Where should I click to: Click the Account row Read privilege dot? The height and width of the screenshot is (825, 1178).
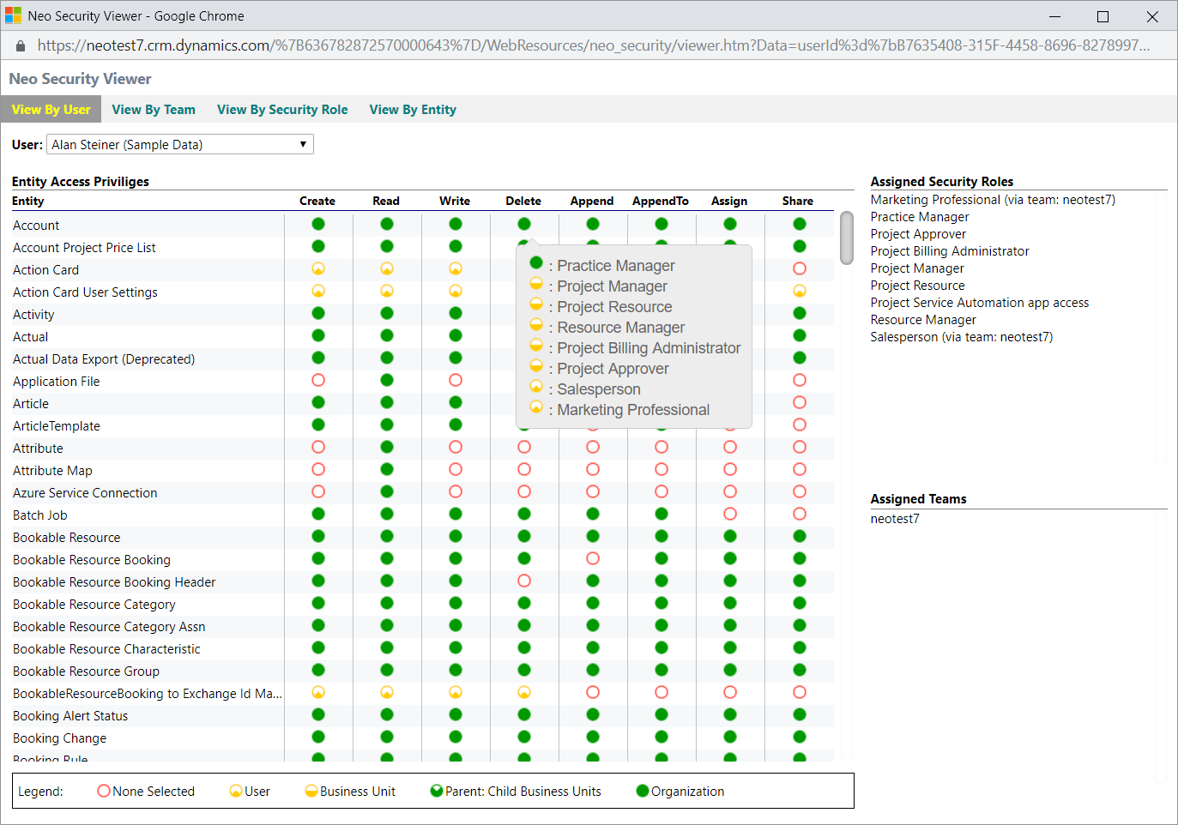387,224
